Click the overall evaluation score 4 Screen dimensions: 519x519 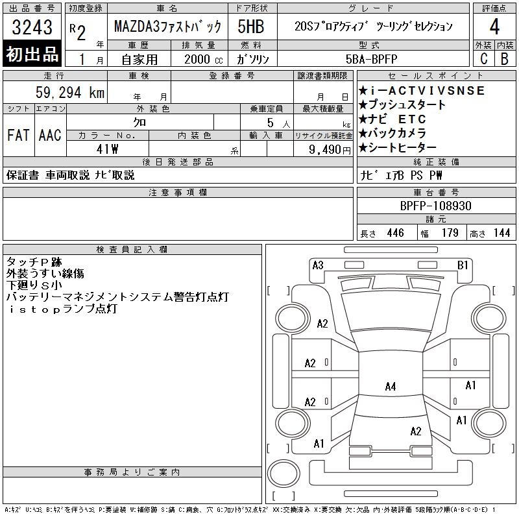tap(494, 27)
